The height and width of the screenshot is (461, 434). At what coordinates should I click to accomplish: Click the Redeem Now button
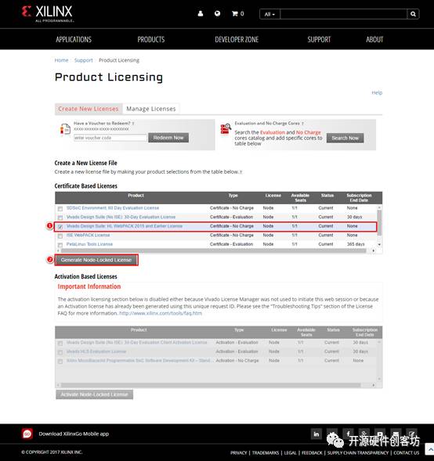click(x=168, y=138)
